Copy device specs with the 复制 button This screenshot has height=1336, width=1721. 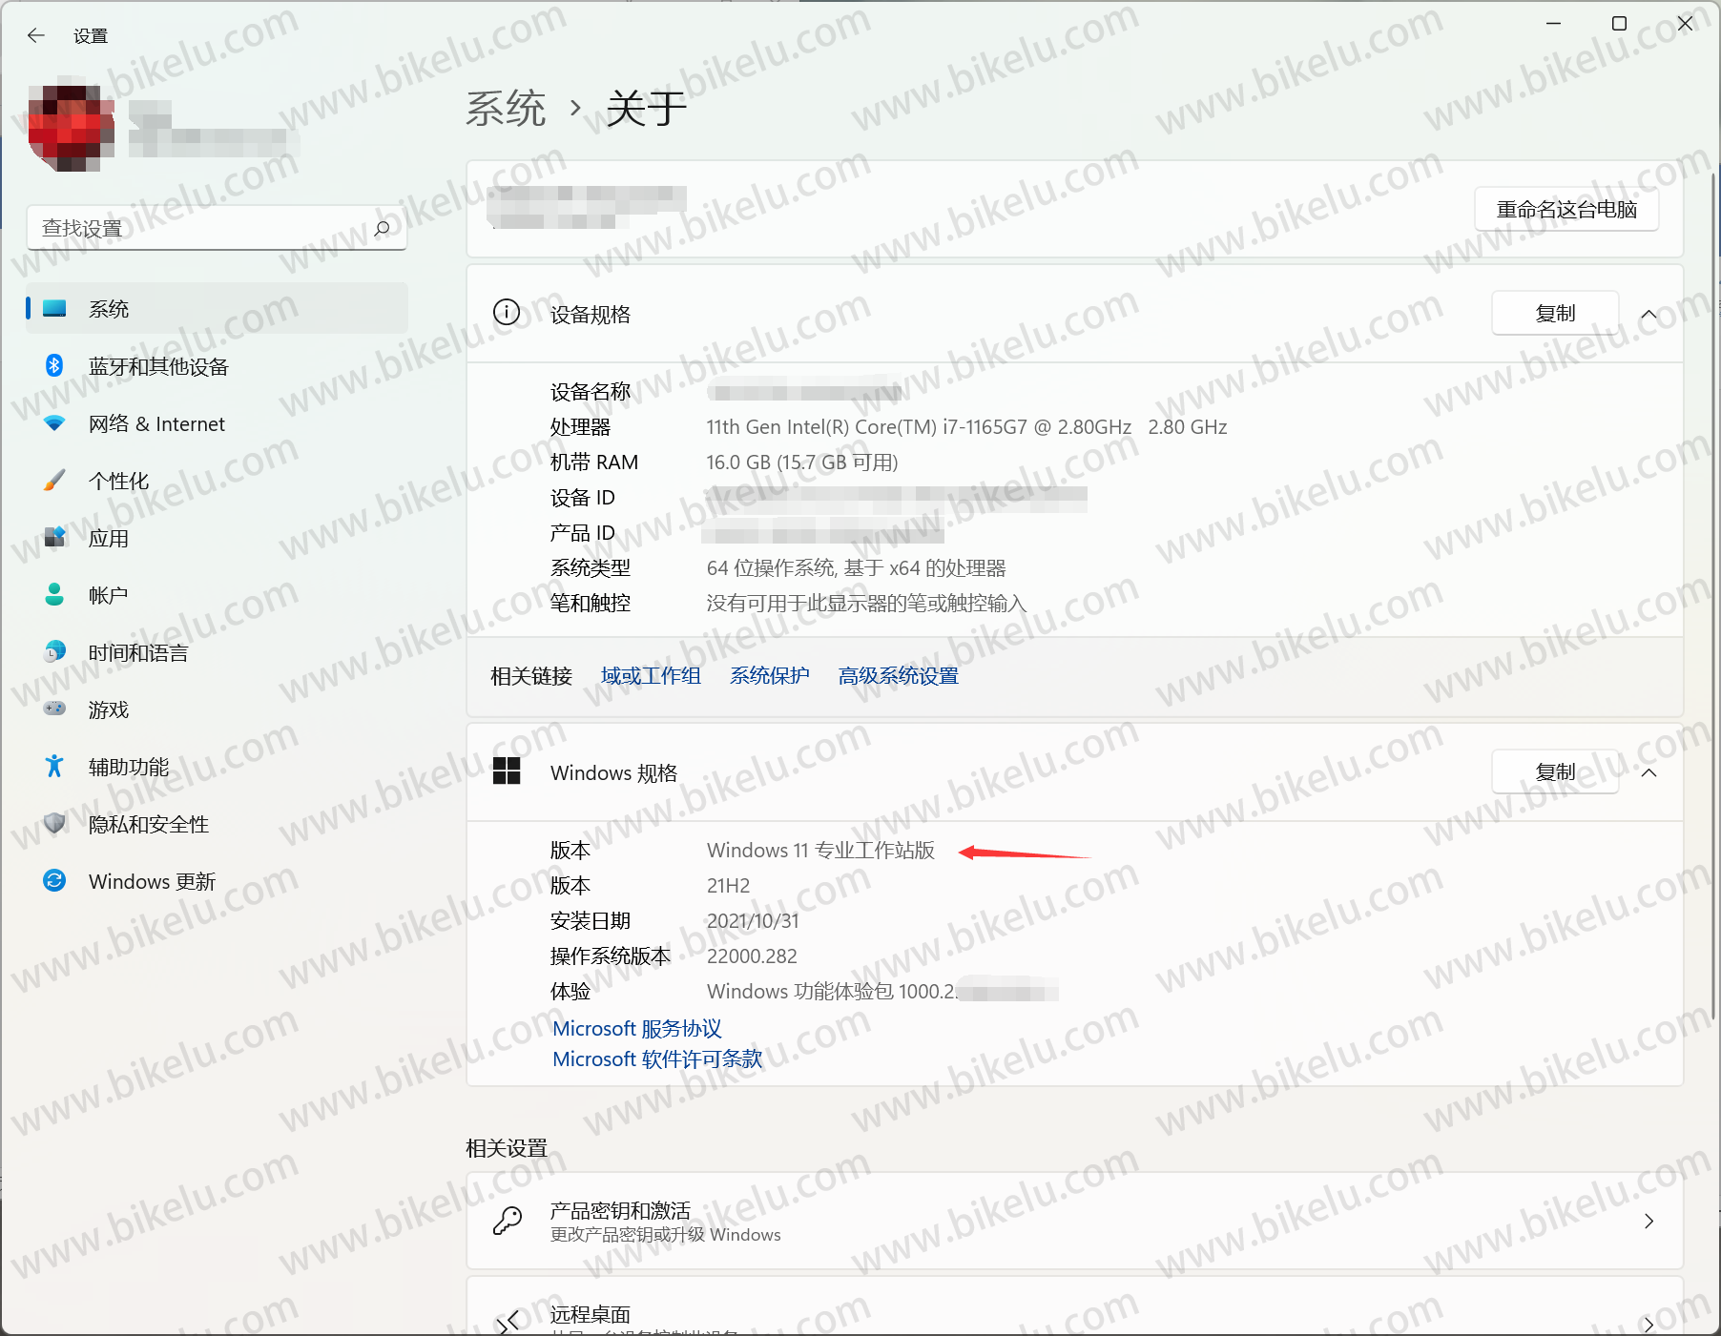(x=1554, y=313)
